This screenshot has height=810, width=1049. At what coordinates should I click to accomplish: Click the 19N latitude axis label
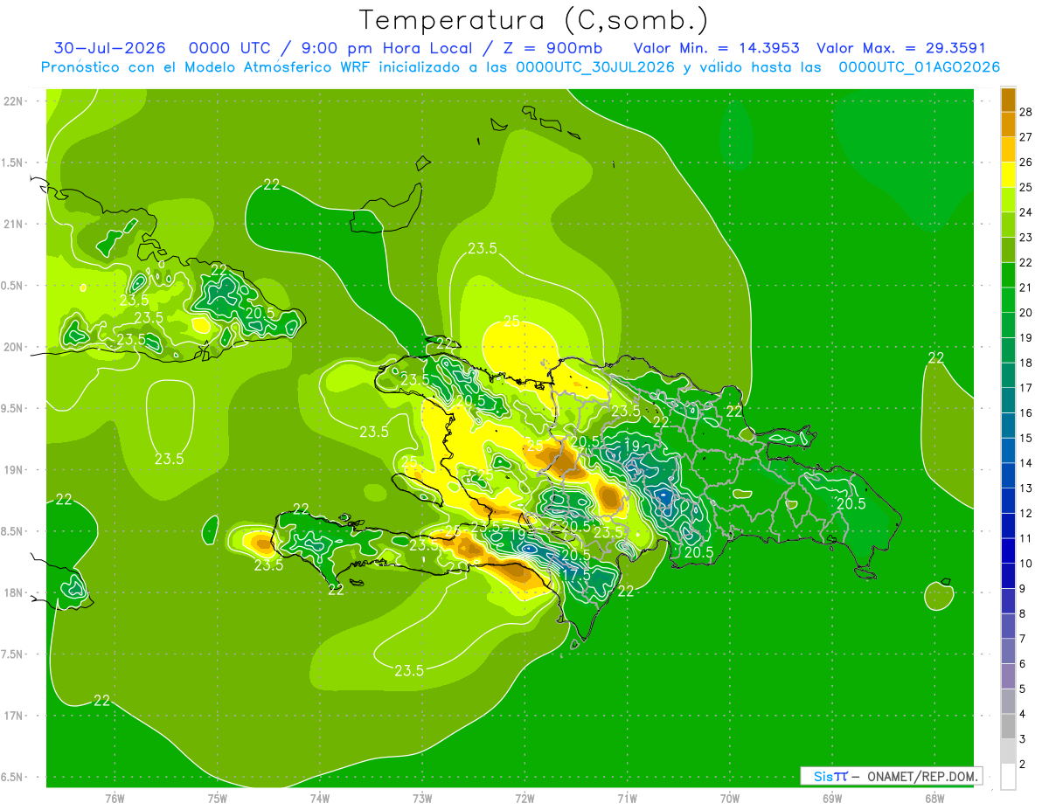point(13,469)
